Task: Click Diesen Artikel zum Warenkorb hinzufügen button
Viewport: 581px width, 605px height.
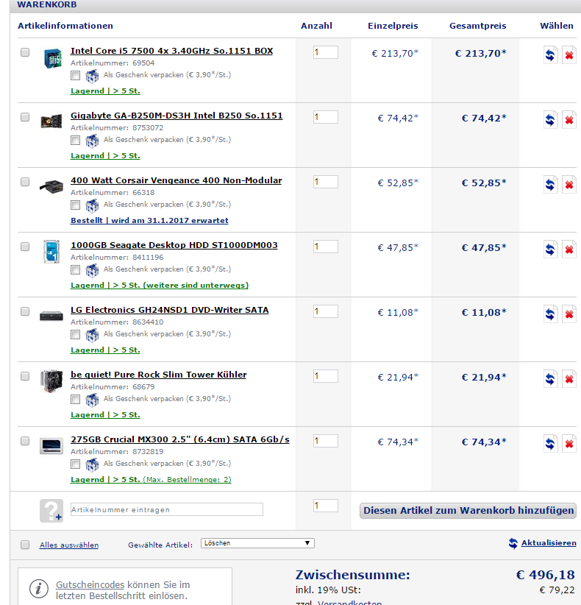Action: [468, 511]
